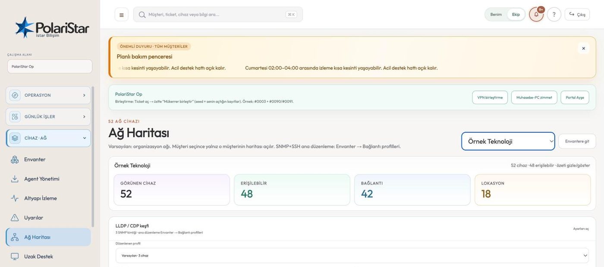Click the Görünen Cihaz 52 card
This screenshot has height=267, width=604.
click(172, 190)
